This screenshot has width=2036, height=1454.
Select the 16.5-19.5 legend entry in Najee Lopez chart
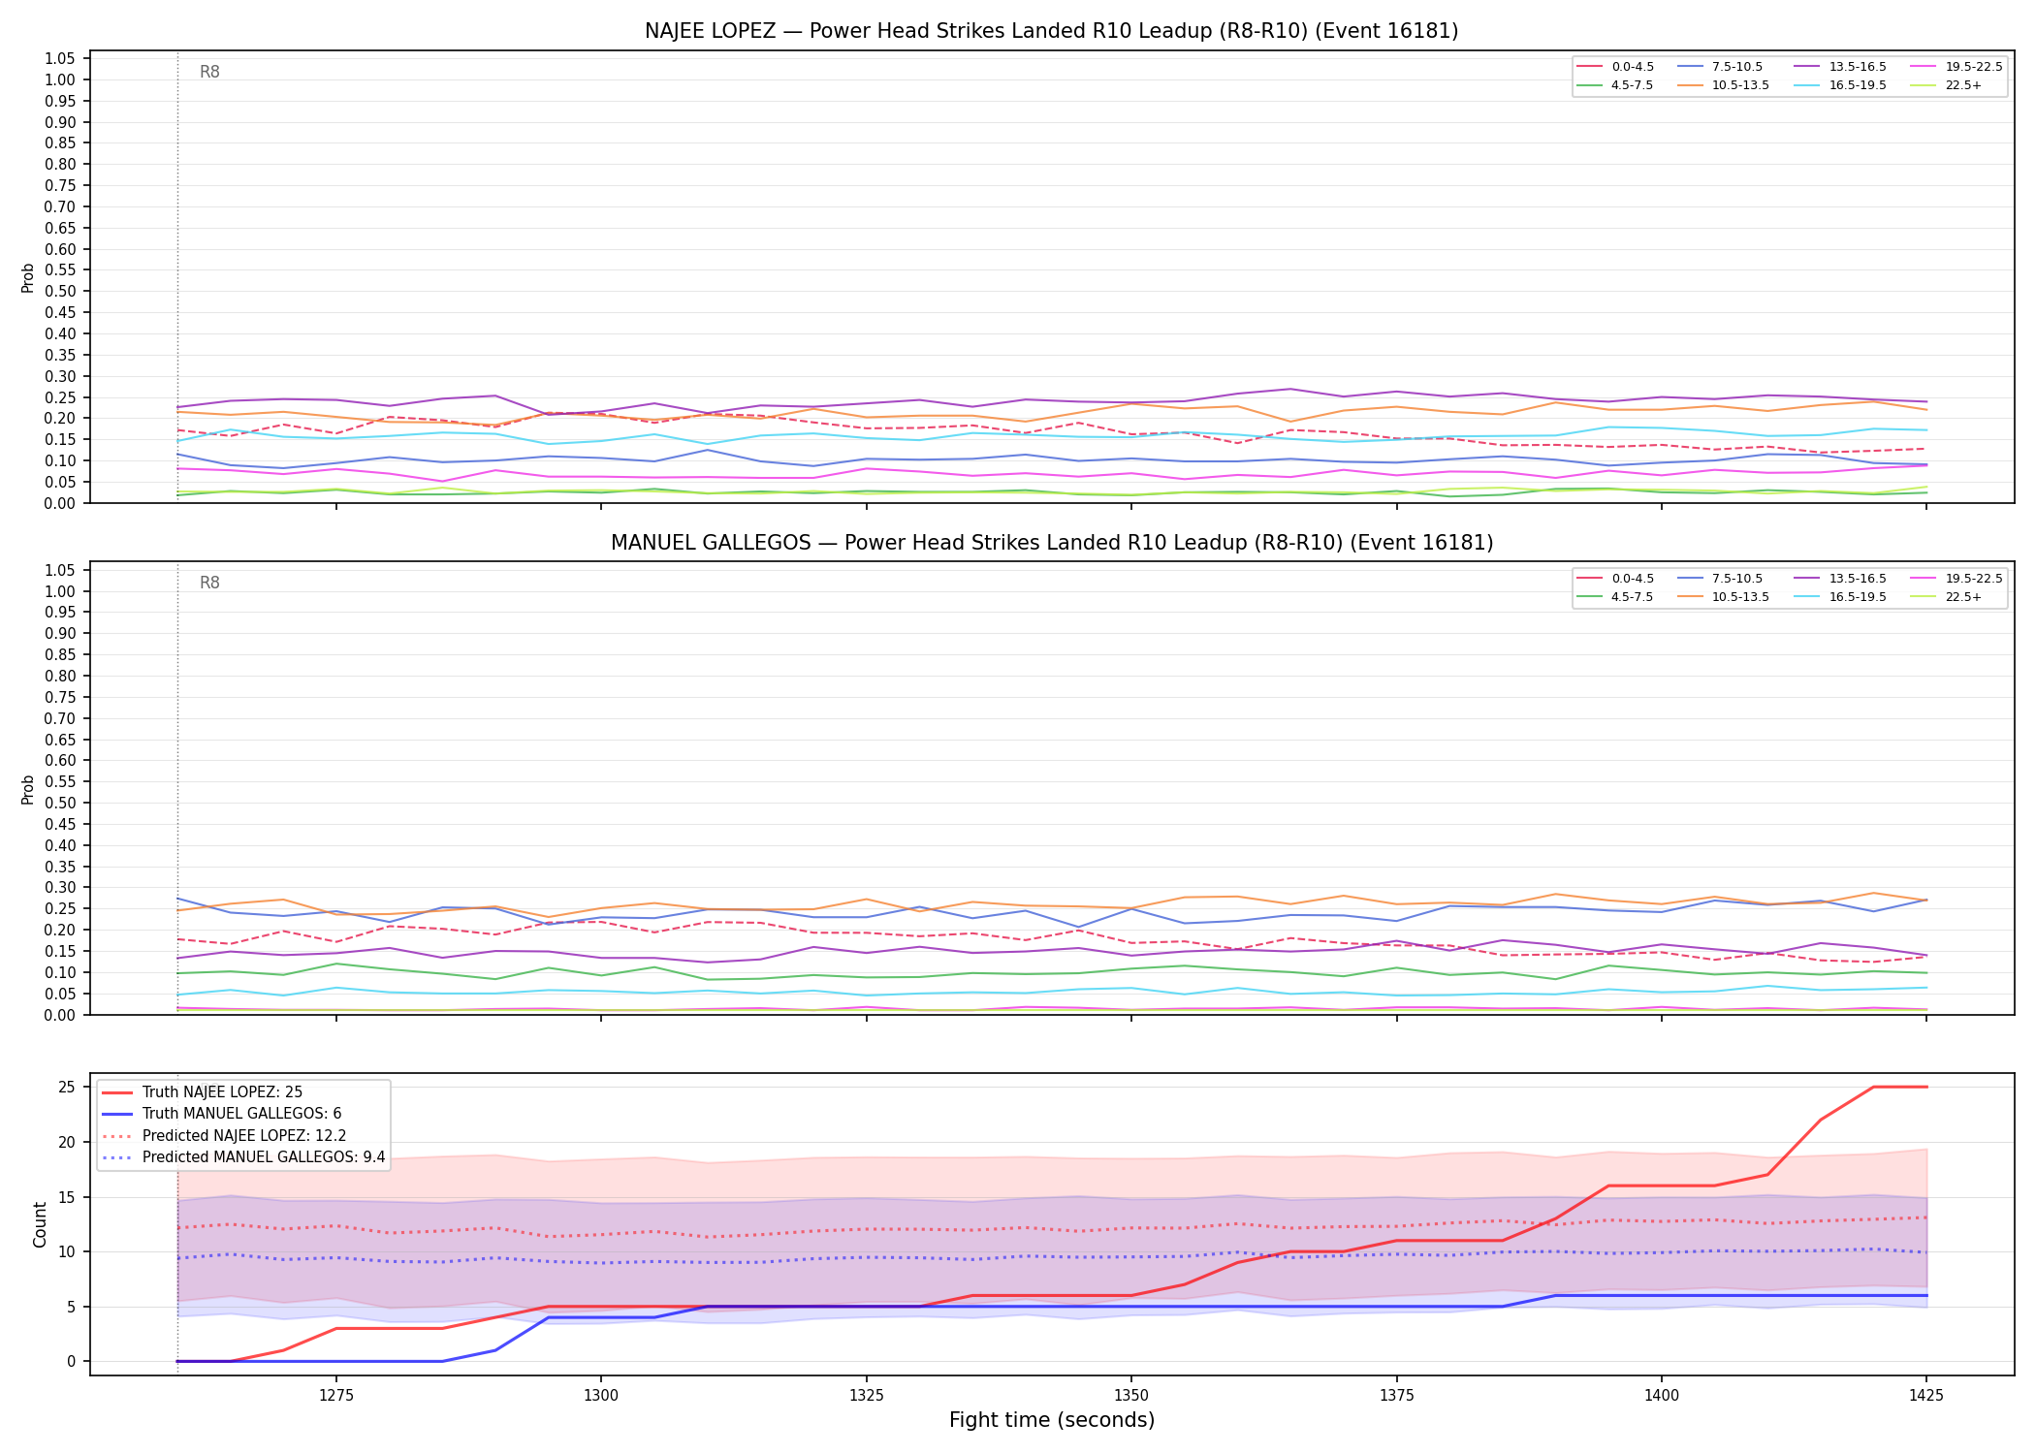pyautogui.click(x=1840, y=85)
